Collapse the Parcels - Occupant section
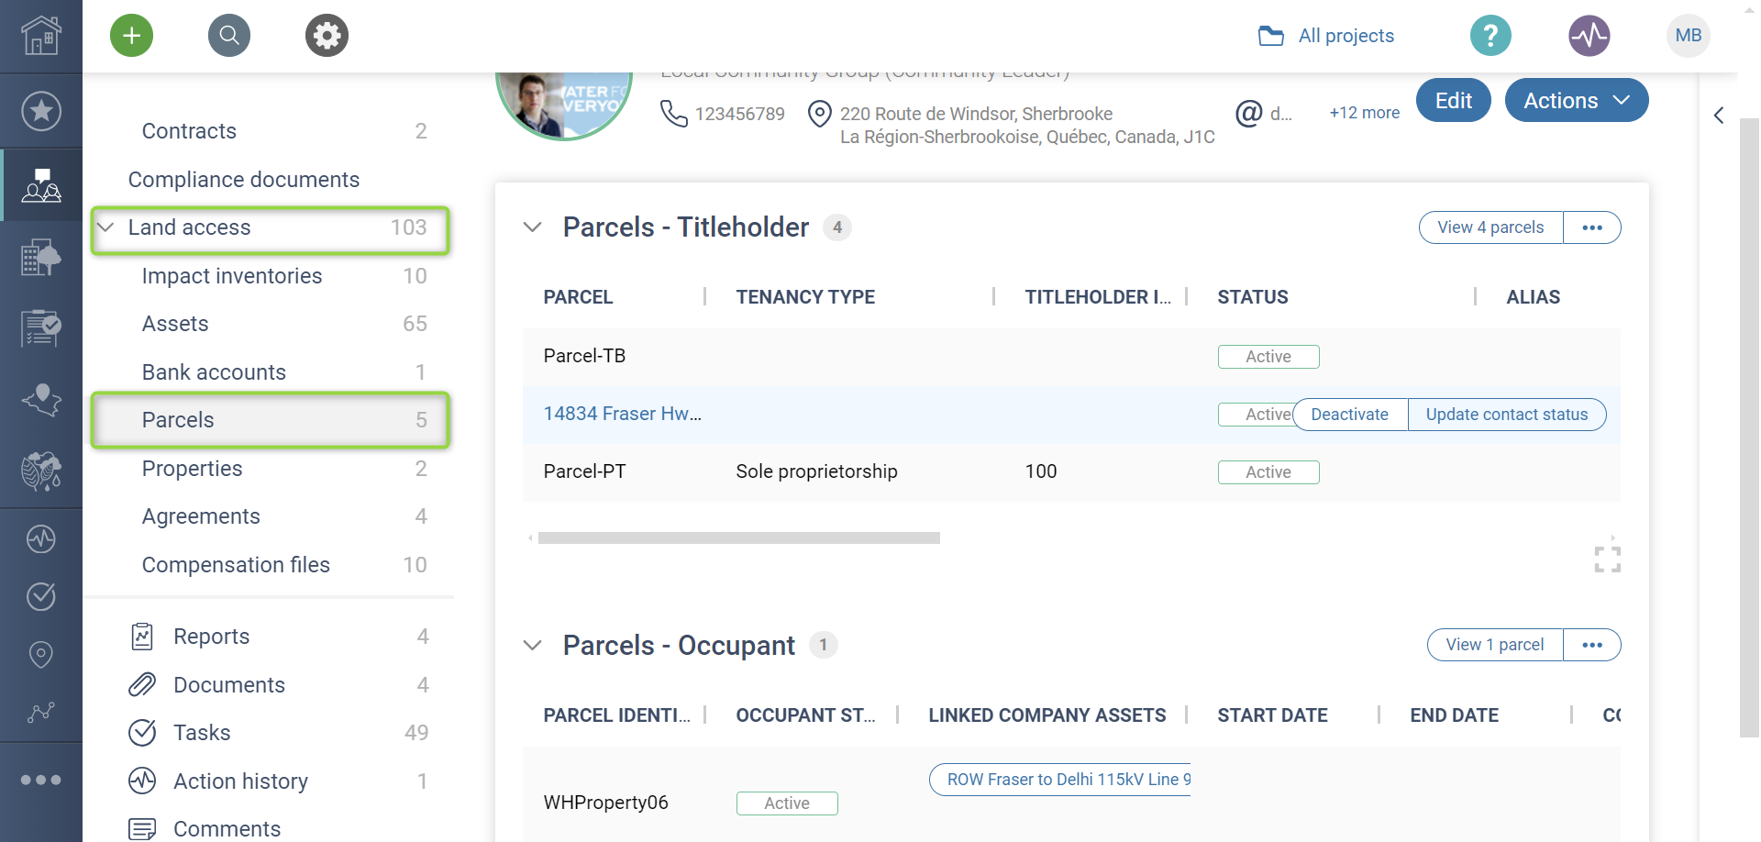 click(532, 646)
